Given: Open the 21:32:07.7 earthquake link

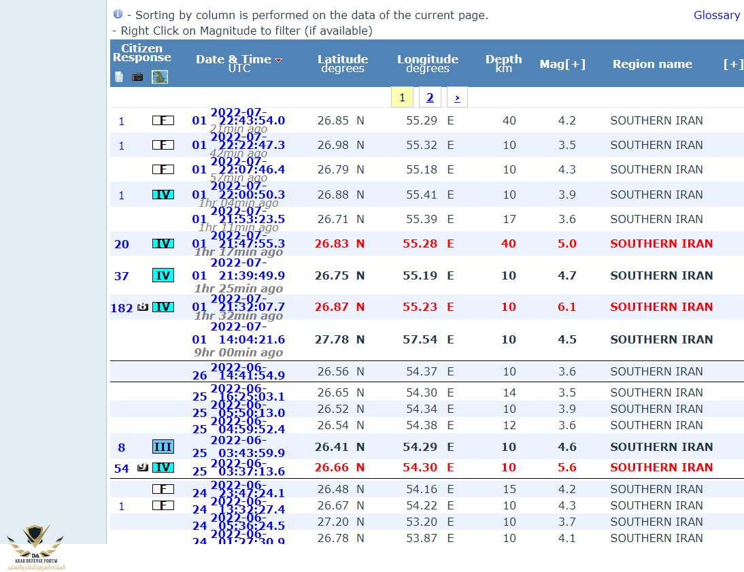Looking at the screenshot, I should (238, 303).
